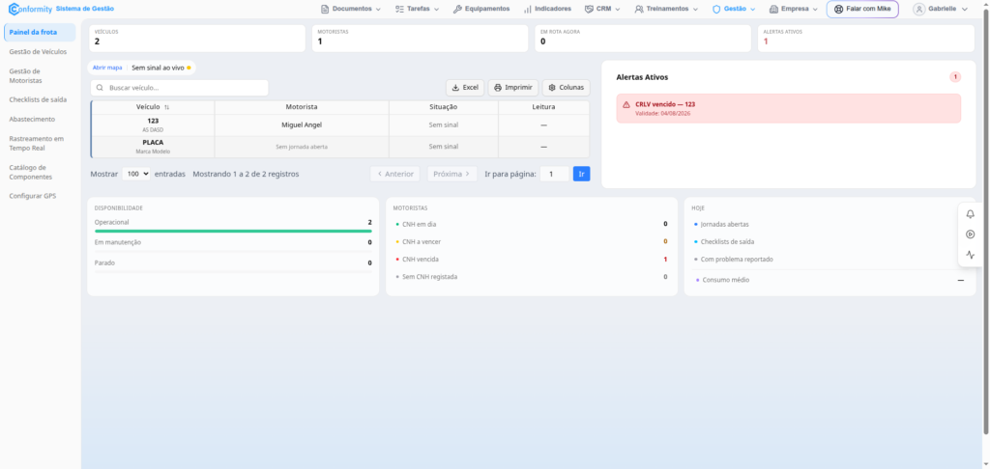Open Abastecimento sidebar item

point(32,119)
